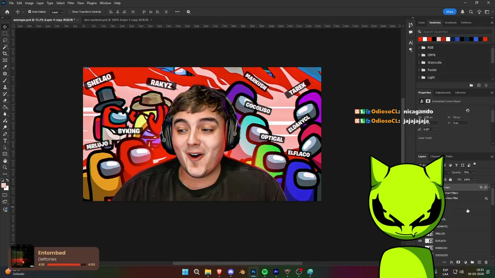Select the Horizontal Type tool
Viewport: 495px width, 278px height.
5,141
